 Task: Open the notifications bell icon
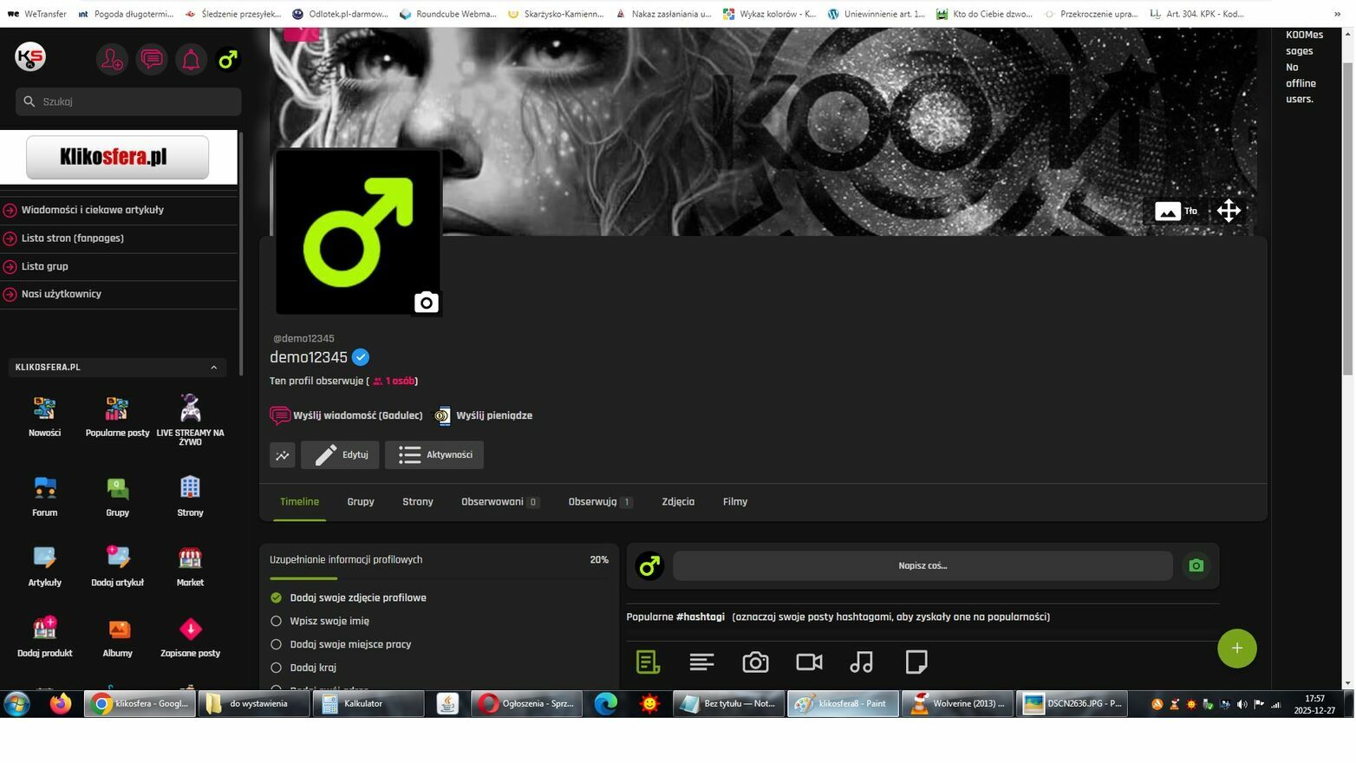(190, 60)
